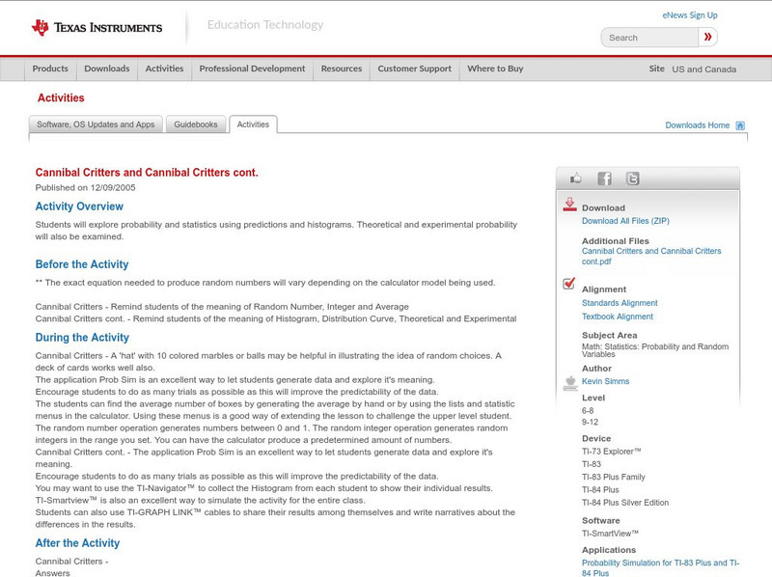Open the Customer Support menu
Viewport: 772px width, 577px height.
point(415,69)
